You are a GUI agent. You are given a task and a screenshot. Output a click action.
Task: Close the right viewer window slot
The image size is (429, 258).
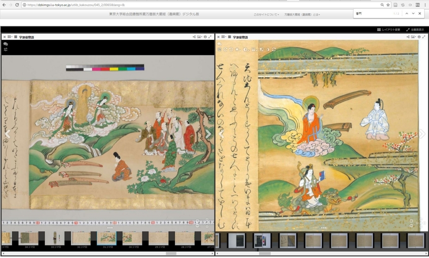[x=218, y=37]
